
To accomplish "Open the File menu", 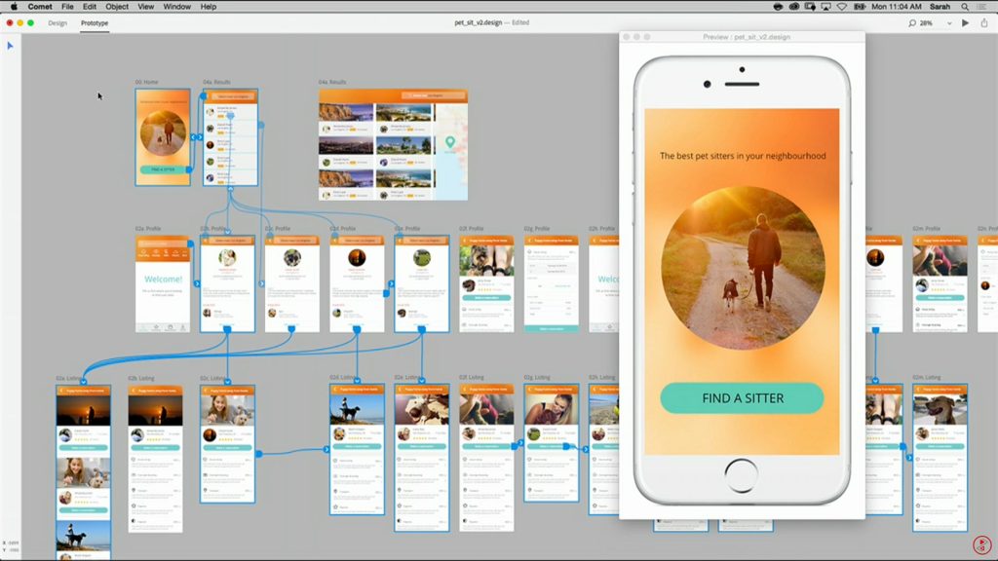I will point(67,7).
